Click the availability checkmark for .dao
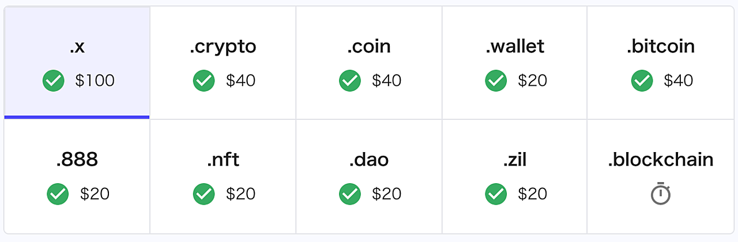 pyautogui.click(x=350, y=194)
